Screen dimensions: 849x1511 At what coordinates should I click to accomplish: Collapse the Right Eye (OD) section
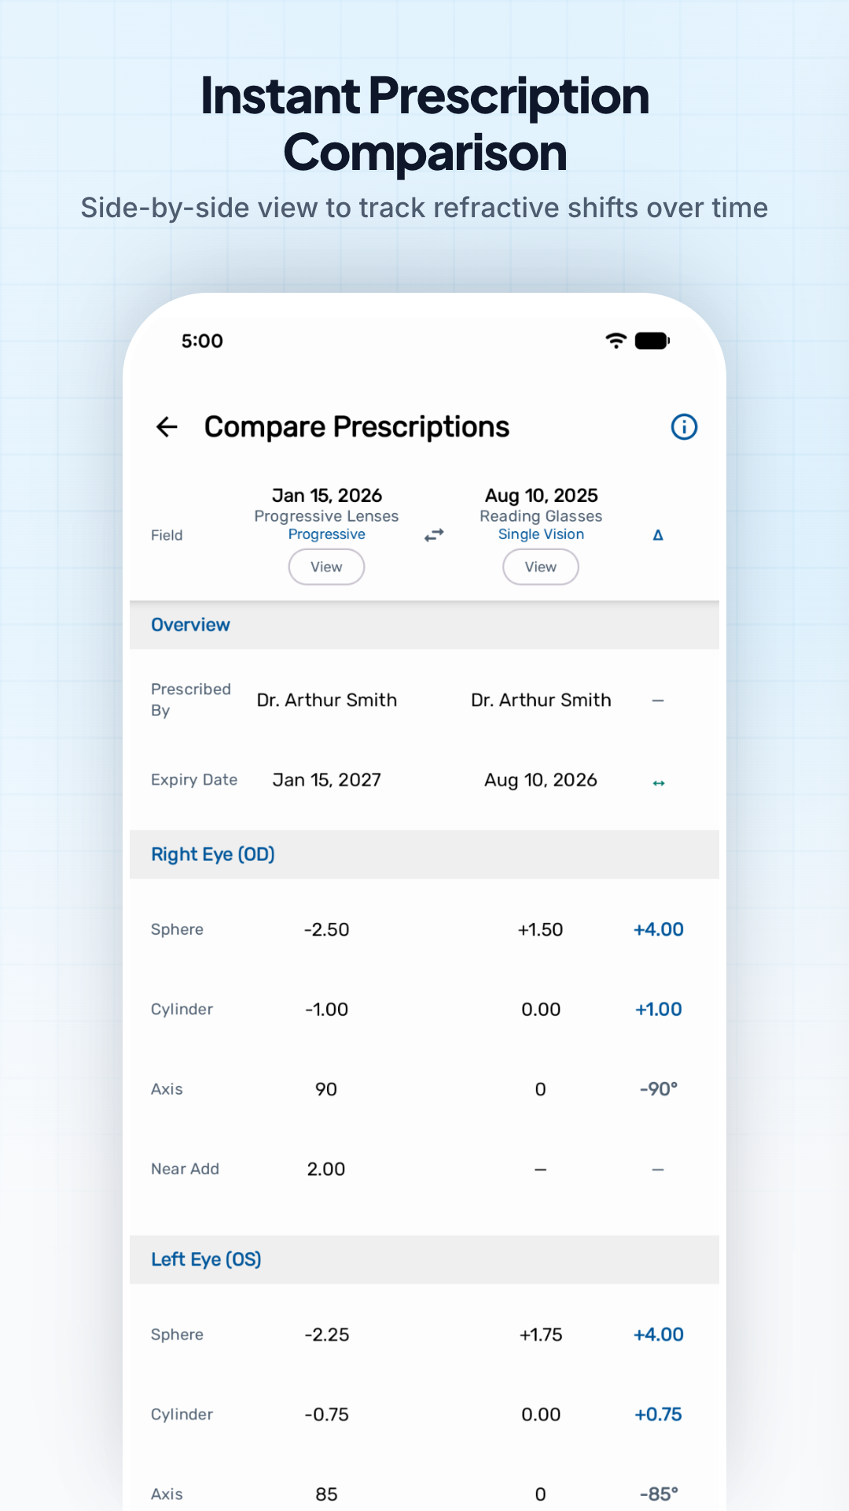coord(424,855)
